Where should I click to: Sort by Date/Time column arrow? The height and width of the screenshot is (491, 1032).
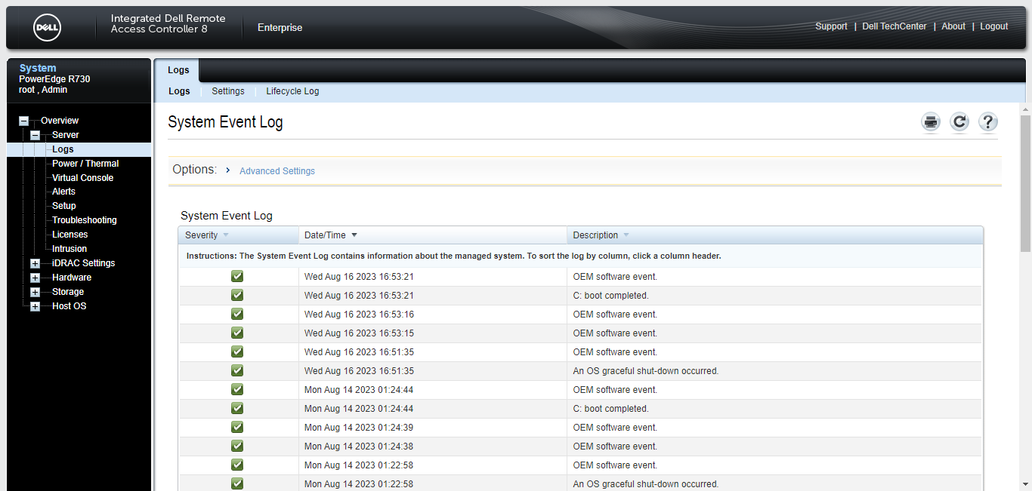[x=354, y=235]
